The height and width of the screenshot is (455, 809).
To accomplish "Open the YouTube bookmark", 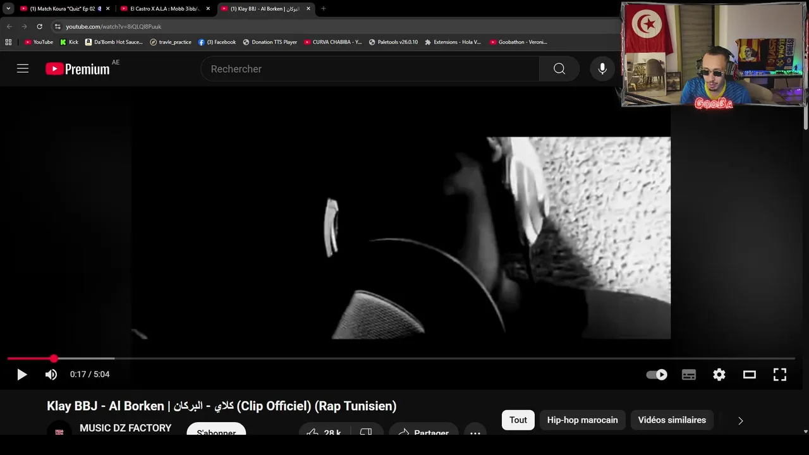I will click(39, 42).
